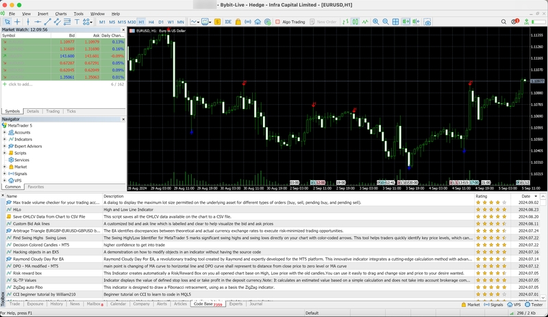Click the connection status icon in toolbar
The image size is (548, 317).
(526, 22)
